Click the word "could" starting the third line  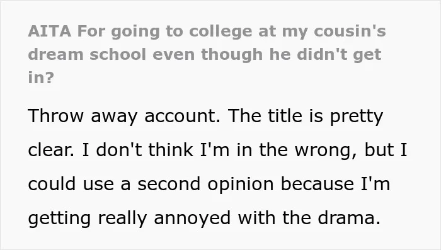52,184
